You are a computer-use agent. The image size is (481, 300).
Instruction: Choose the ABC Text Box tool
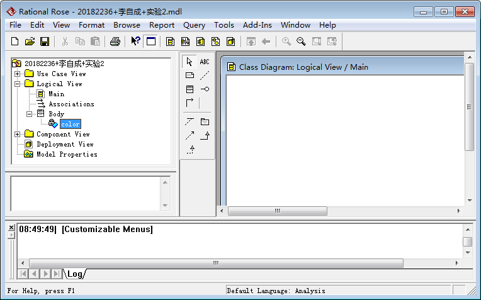point(205,62)
